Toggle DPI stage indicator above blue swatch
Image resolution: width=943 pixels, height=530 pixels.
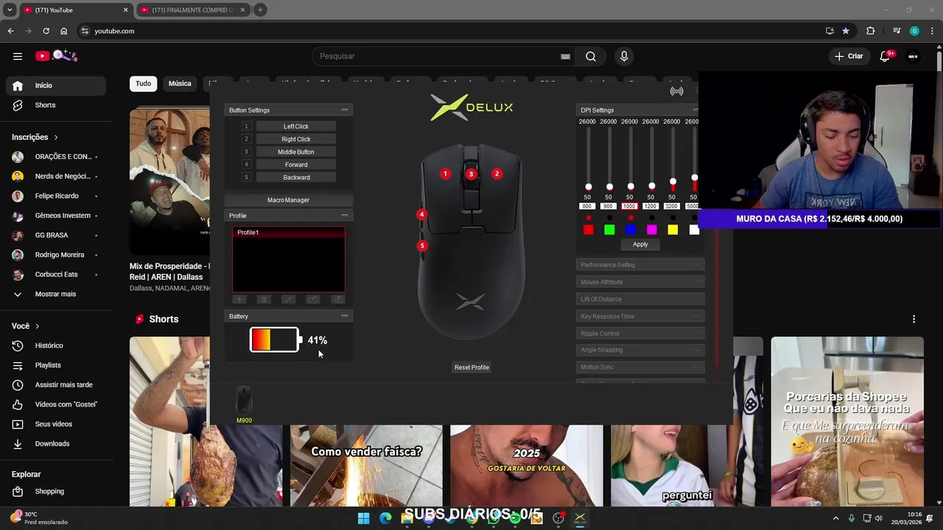[x=631, y=218]
